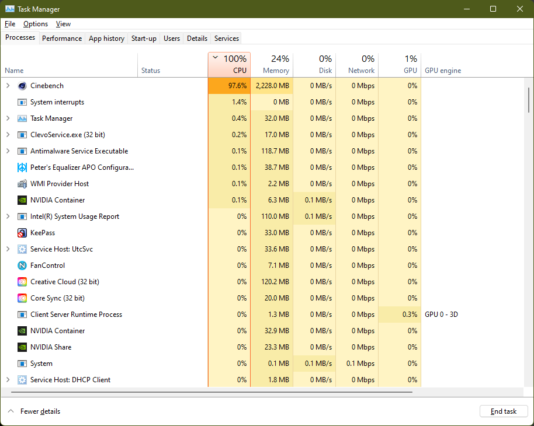
Task: Click the WMI Provider Host icon
Action: [x=22, y=184]
